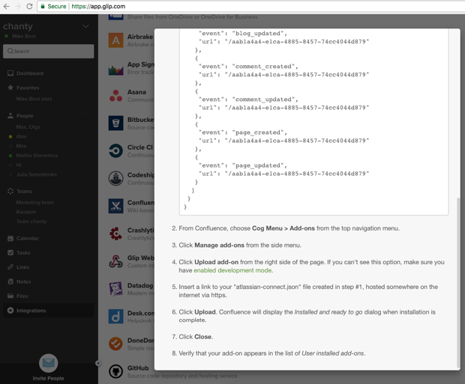
Task: Open Dashboard in the sidebar
Action: [30, 73]
